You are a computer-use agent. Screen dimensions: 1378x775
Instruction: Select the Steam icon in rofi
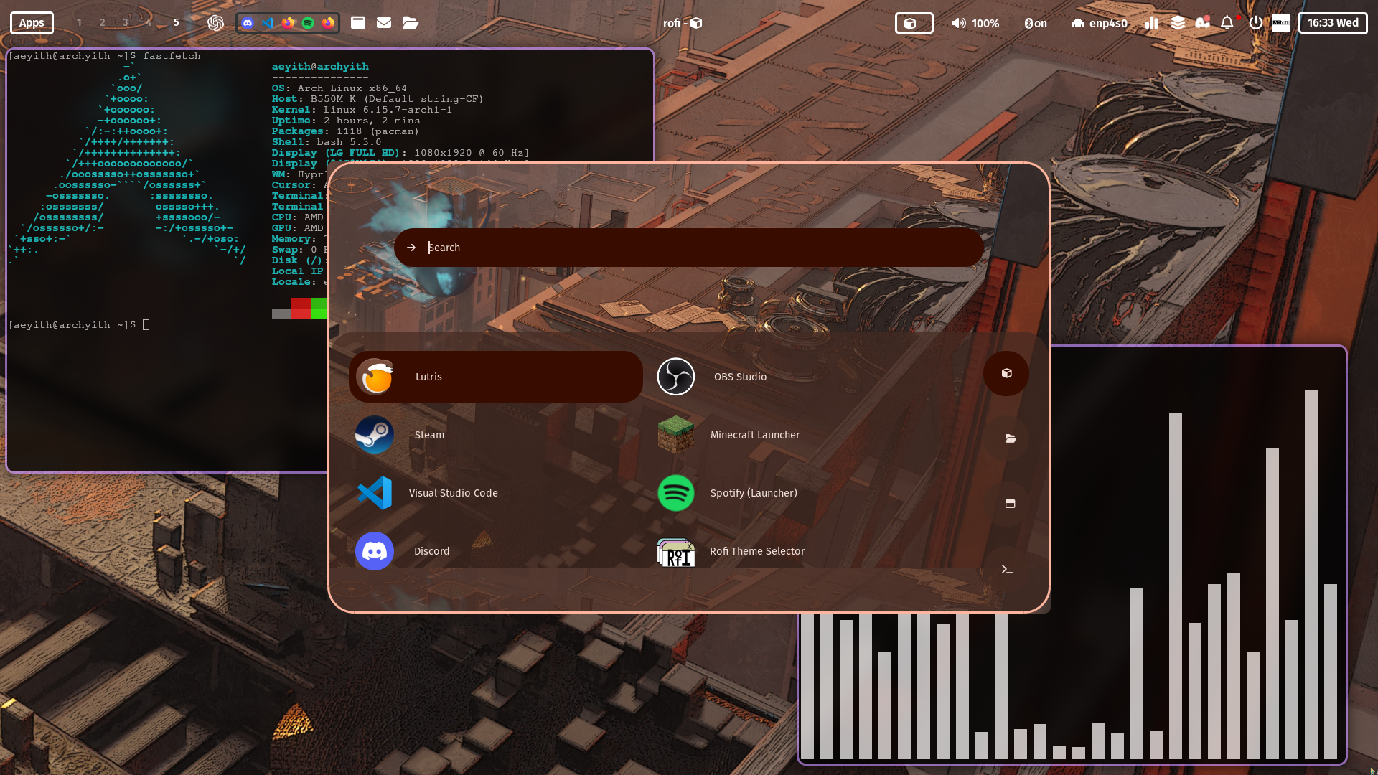(x=374, y=434)
